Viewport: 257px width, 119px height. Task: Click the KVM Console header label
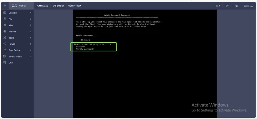[42, 6]
